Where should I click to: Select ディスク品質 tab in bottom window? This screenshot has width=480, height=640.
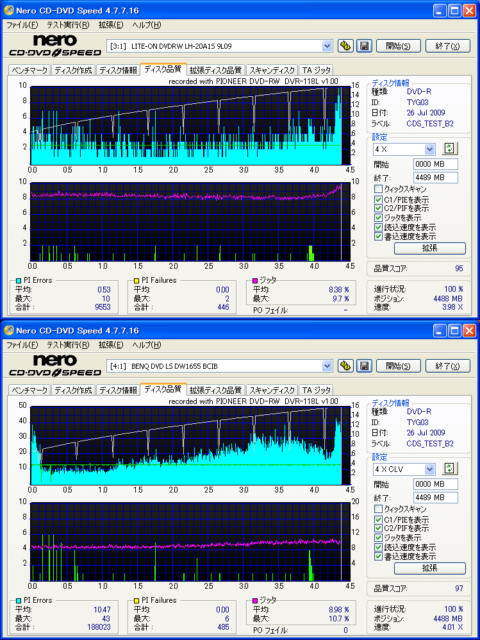pos(163,389)
